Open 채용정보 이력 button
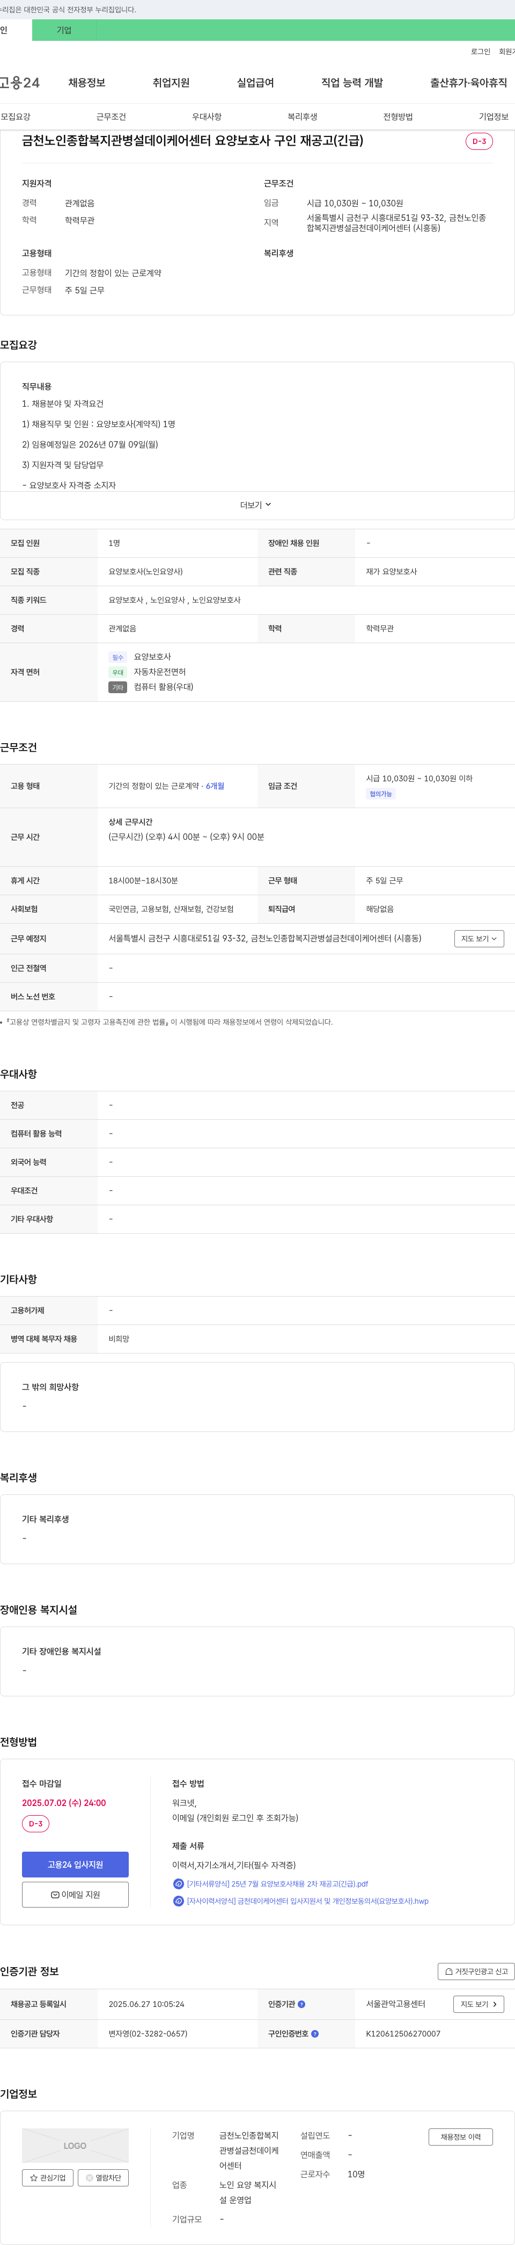 point(461,2137)
